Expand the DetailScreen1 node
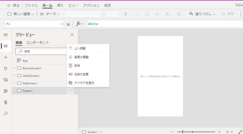 point(15,75)
